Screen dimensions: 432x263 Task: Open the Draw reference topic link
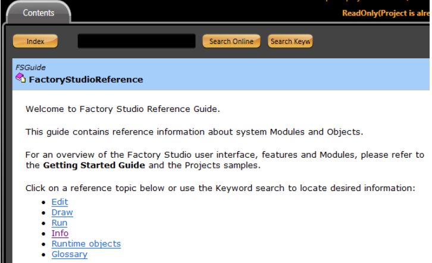(62, 212)
